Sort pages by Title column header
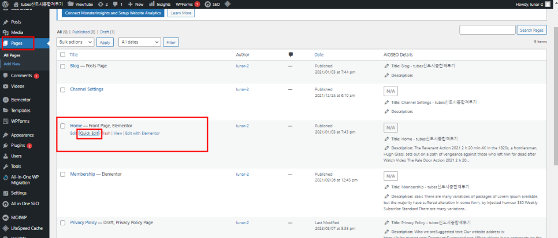Viewport: 558px width, 238px height. click(x=74, y=55)
